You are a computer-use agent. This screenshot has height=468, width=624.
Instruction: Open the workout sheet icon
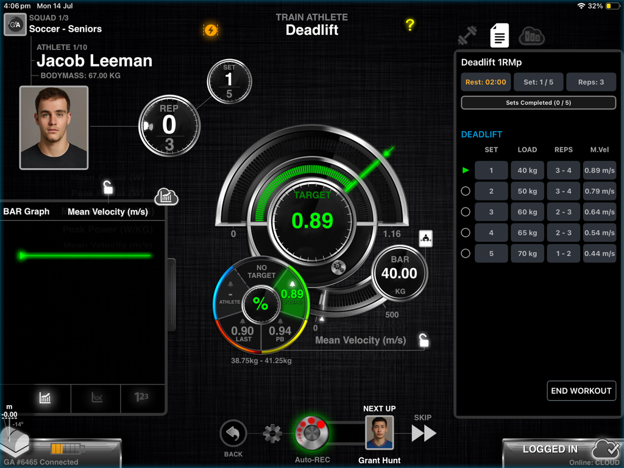pos(499,35)
